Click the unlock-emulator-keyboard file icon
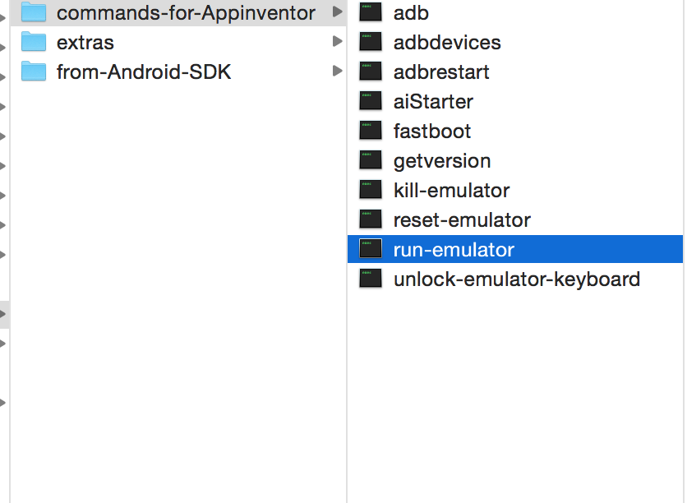The image size is (687, 503). click(371, 279)
